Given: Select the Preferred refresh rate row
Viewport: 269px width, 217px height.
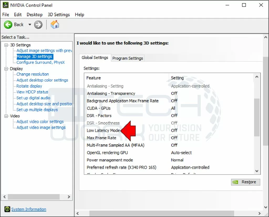Looking at the screenshot, I should (169, 167).
